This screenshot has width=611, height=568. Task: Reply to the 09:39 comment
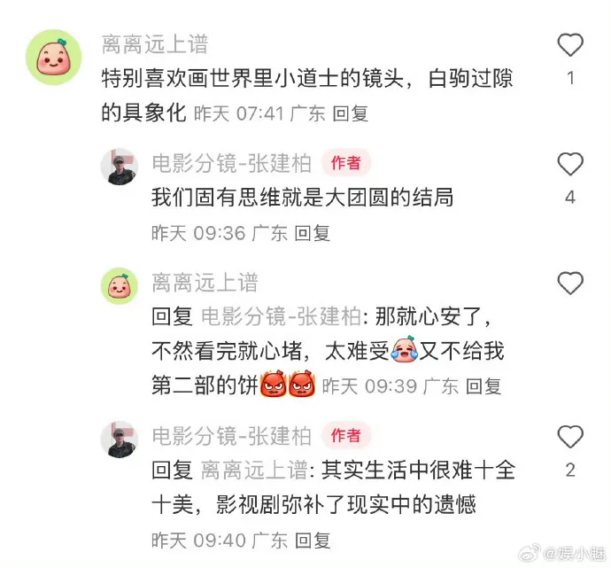pos(483,386)
